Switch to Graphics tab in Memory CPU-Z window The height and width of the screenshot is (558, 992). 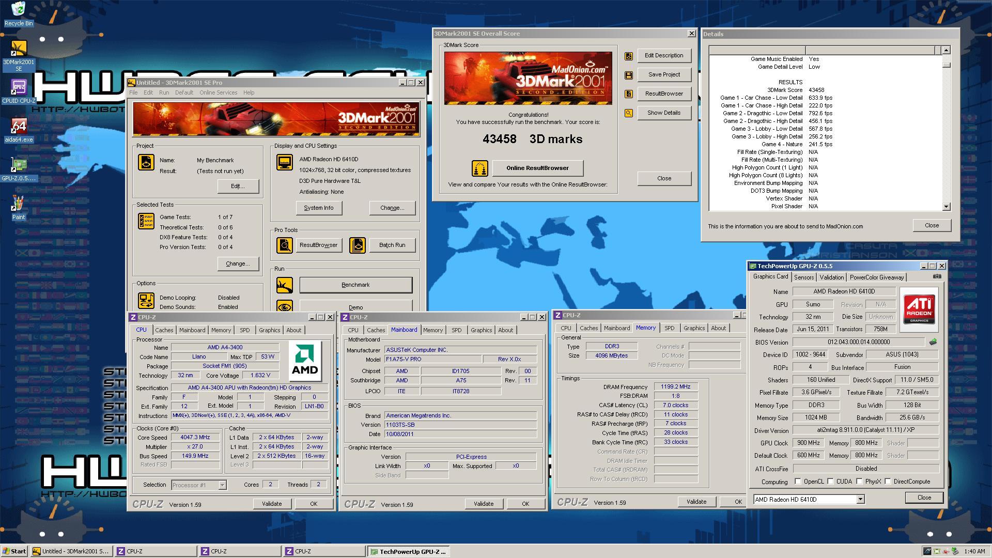point(694,328)
